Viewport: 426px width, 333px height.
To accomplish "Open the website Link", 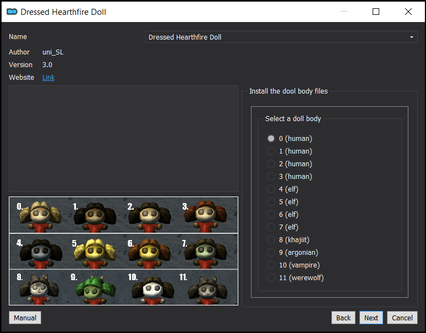I will pos(48,78).
